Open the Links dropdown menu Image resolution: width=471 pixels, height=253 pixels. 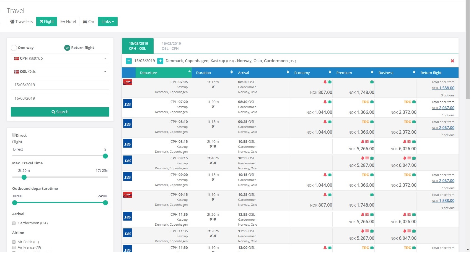(108, 22)
